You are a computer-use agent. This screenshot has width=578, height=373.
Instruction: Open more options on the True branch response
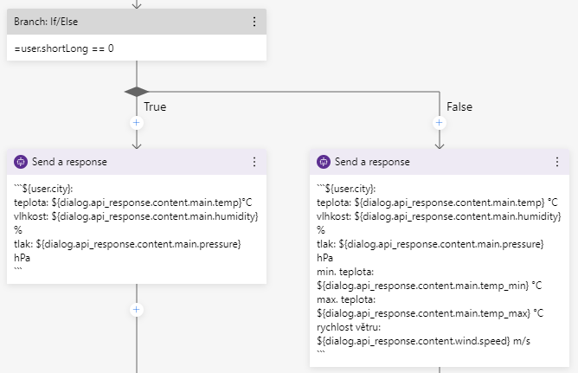coord(254,162)
